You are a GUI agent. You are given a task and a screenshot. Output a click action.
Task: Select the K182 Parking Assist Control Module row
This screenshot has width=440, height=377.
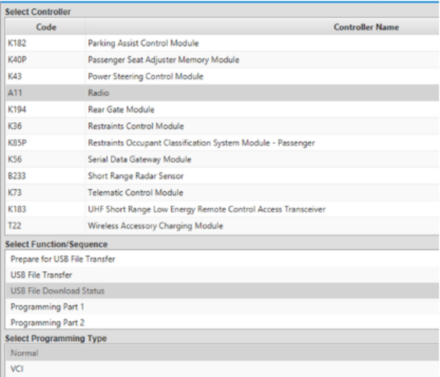223,43
